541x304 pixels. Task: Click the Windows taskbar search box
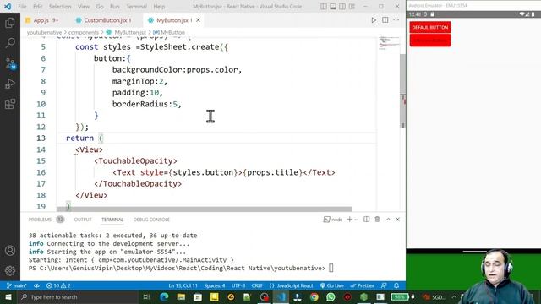(78, 296)
